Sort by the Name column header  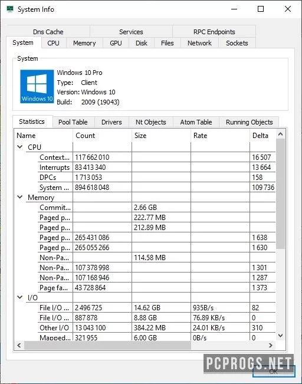[43, 136]
